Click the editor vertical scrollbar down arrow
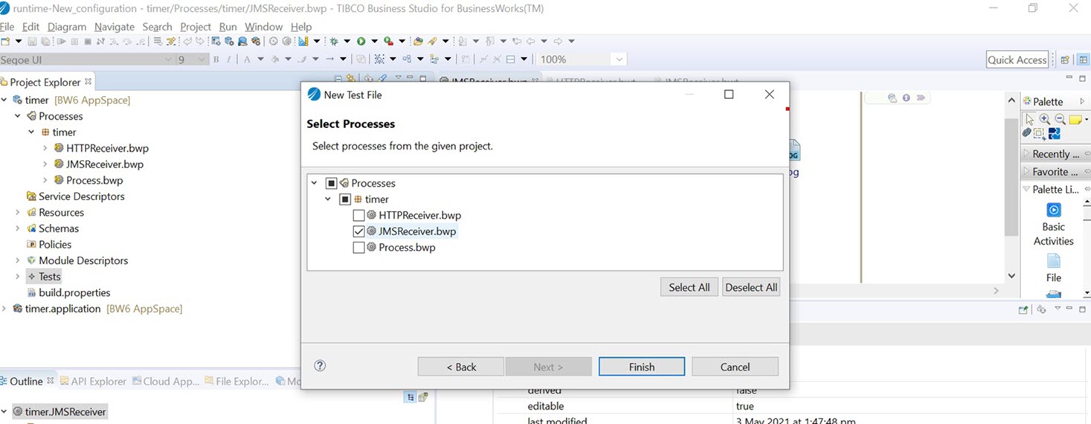 tap(1011, 276)
